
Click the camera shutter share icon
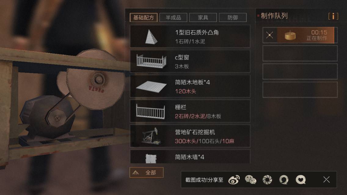267,180
